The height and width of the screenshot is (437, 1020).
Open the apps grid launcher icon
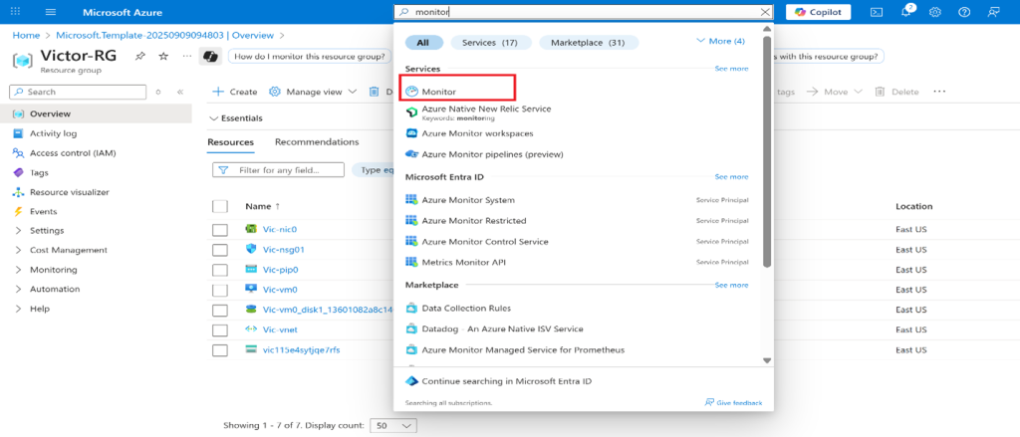pyautogui.click(x=16, y=12)
